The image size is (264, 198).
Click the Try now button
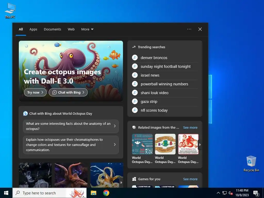35,92
